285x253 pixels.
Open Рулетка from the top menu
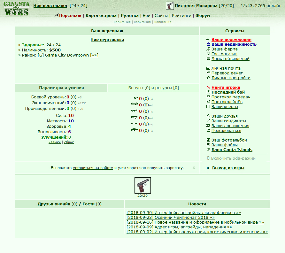pyautogui.click(x=129, y=15)
